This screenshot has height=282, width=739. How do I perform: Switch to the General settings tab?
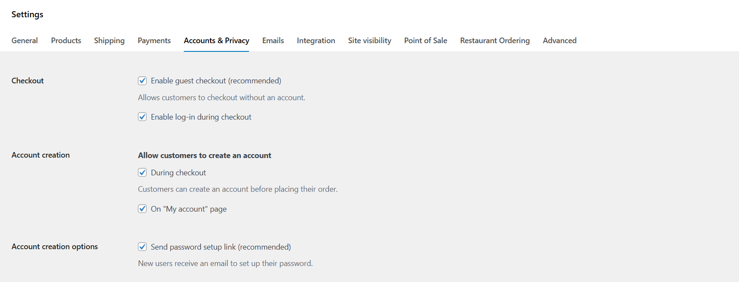(x=24, y=40)
